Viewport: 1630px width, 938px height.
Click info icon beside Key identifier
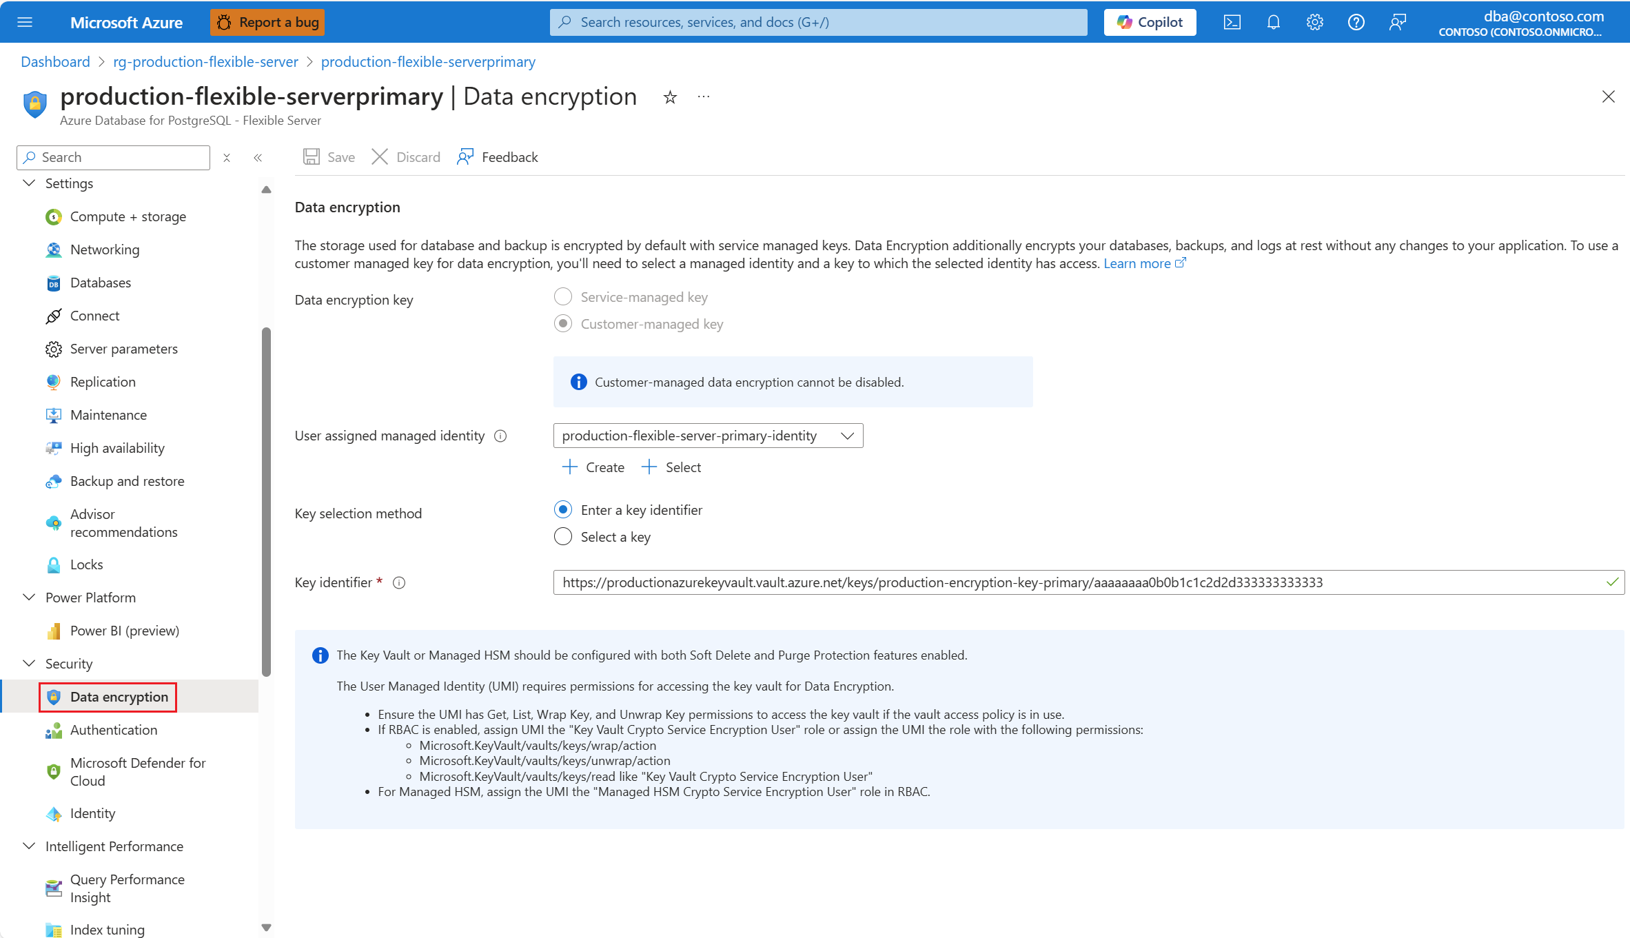click(x=399, y=583)
